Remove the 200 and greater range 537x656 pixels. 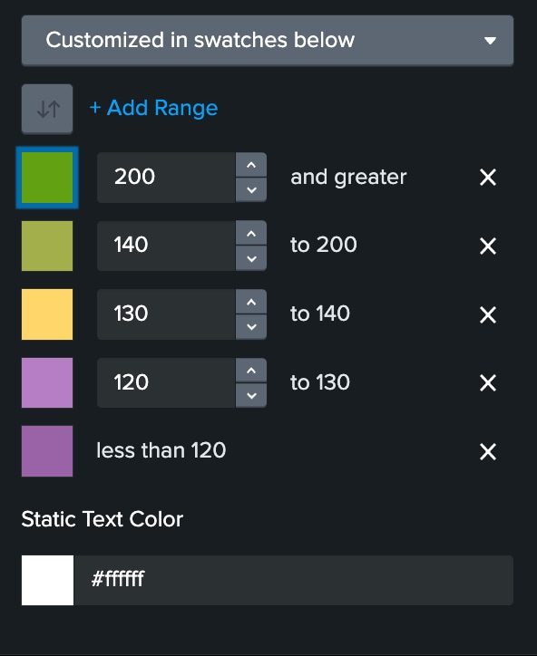coord(488,178)
